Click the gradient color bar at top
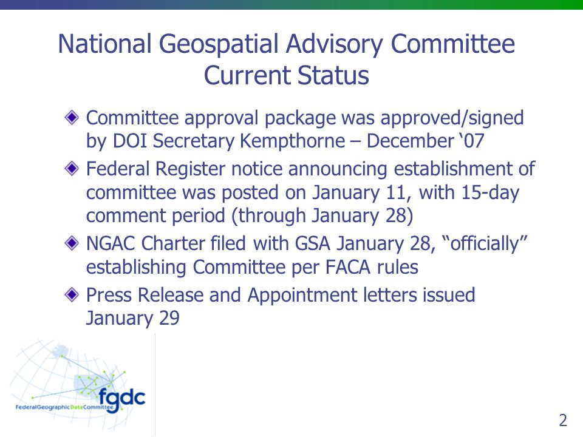 291,5
